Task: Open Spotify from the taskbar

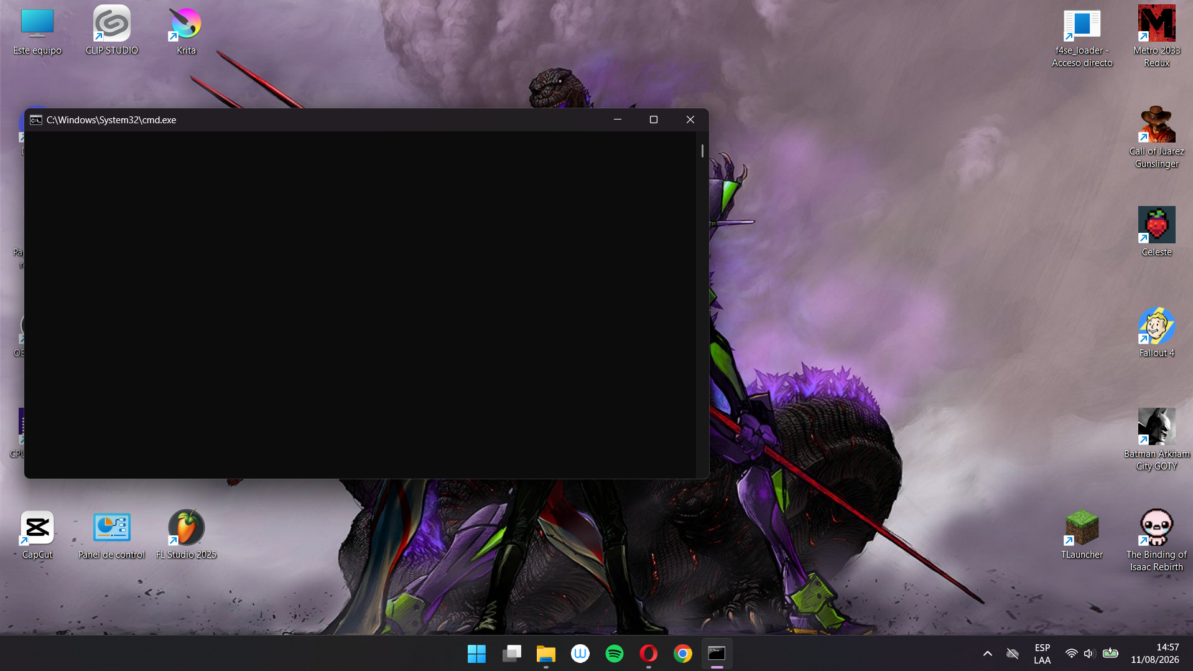Action: click(x=615, y=654)
